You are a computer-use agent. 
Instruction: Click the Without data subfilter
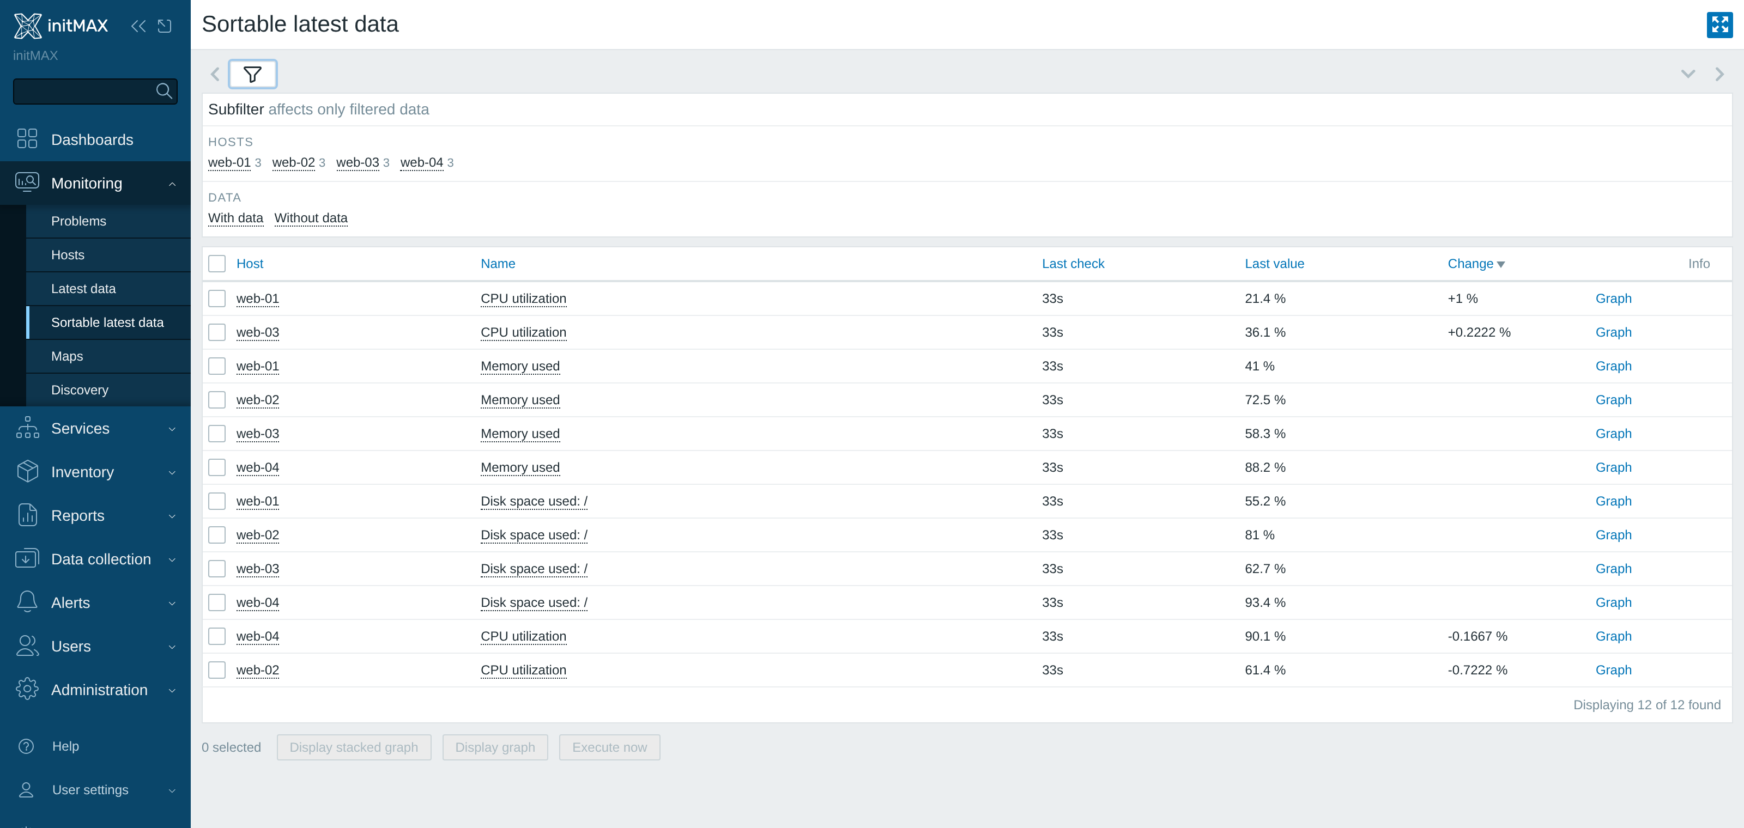tap(311, 218)
